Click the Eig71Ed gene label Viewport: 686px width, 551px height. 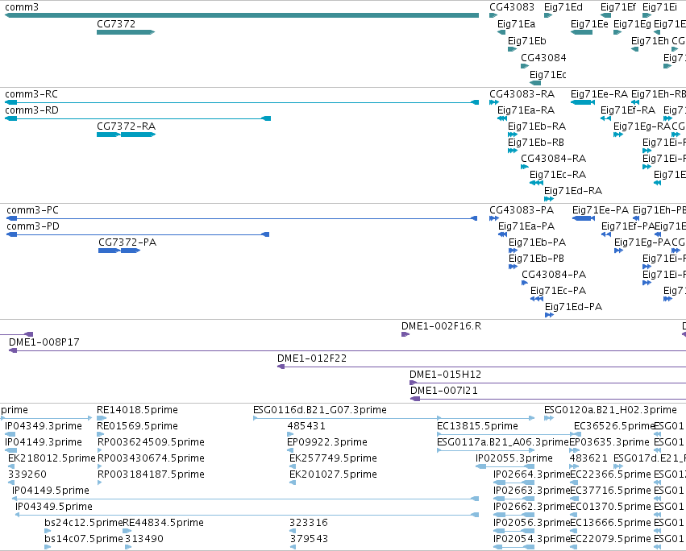pos(563,7)
